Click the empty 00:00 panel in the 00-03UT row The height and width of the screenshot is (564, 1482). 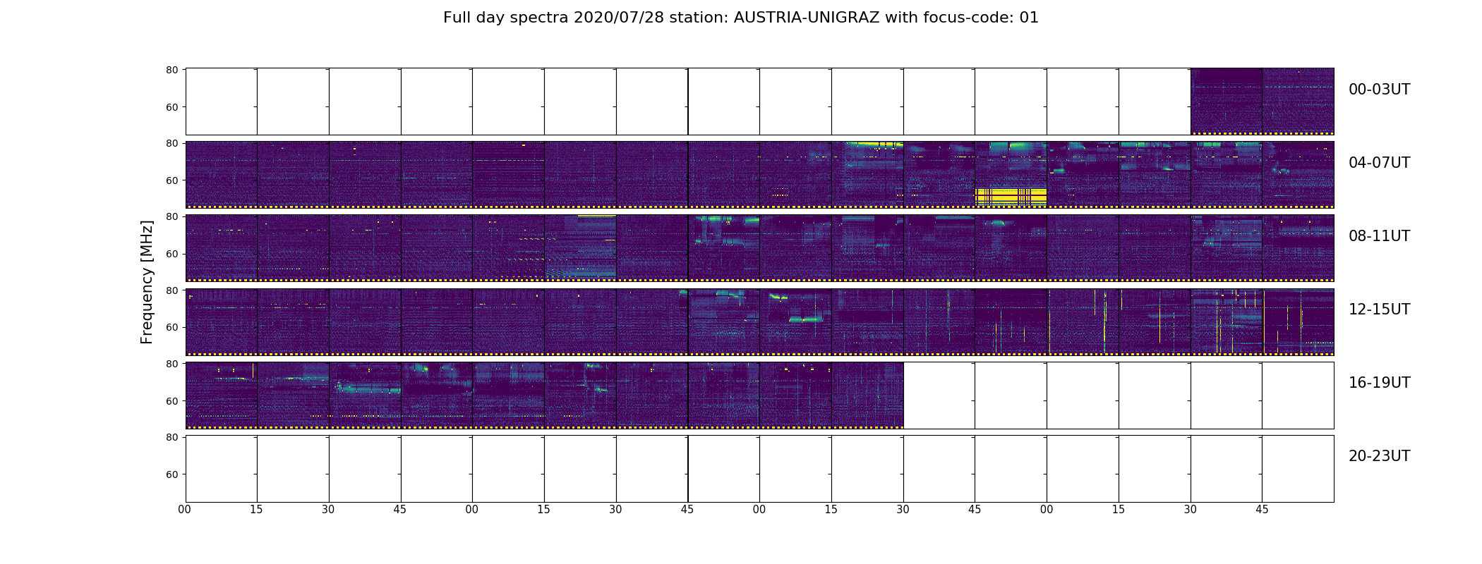(x=221, y=102)
